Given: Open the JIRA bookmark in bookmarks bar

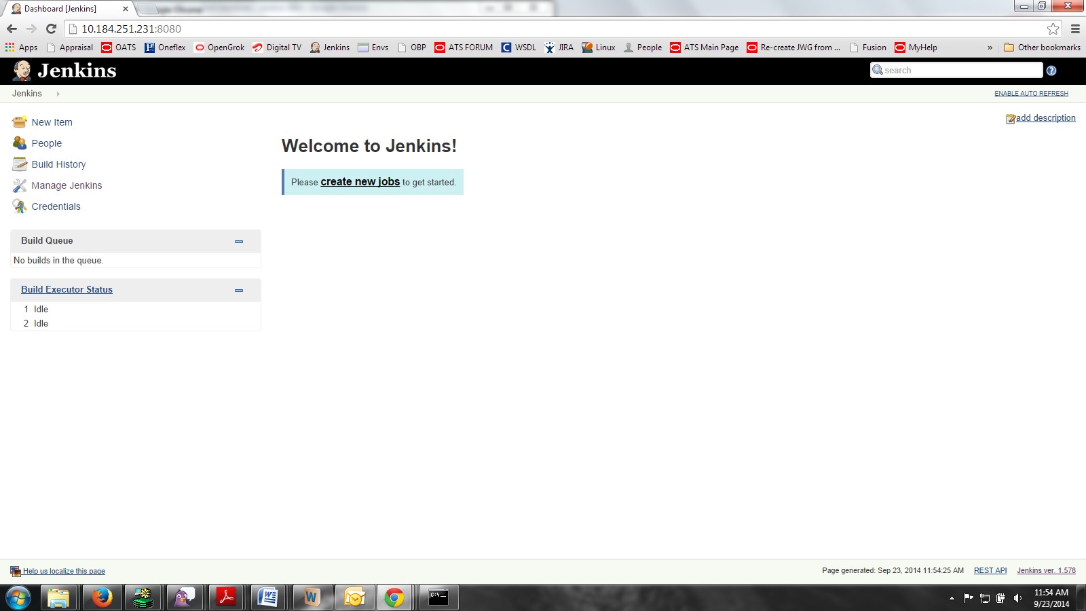Looking at the screenshot, I should click(559, 48).
